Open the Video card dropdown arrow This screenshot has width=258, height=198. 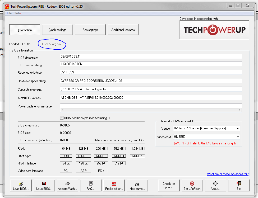(238, 137)
